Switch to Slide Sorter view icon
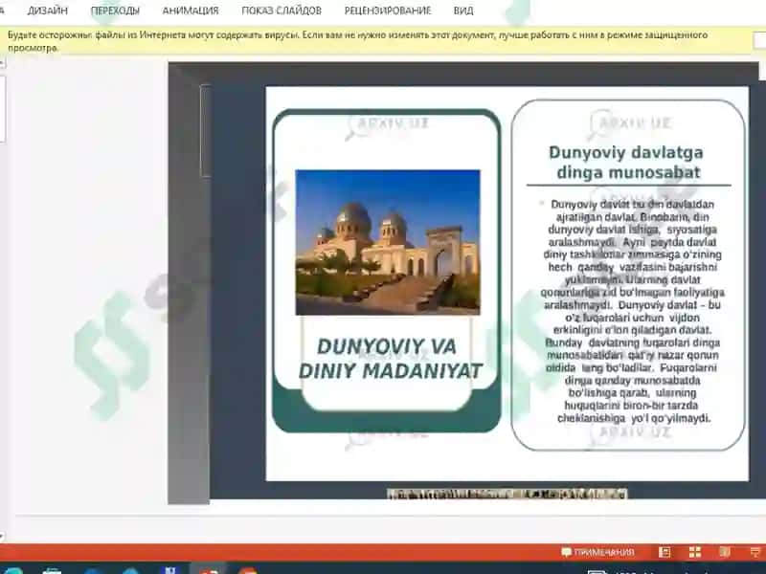766x574 pixels. point(695,552)
